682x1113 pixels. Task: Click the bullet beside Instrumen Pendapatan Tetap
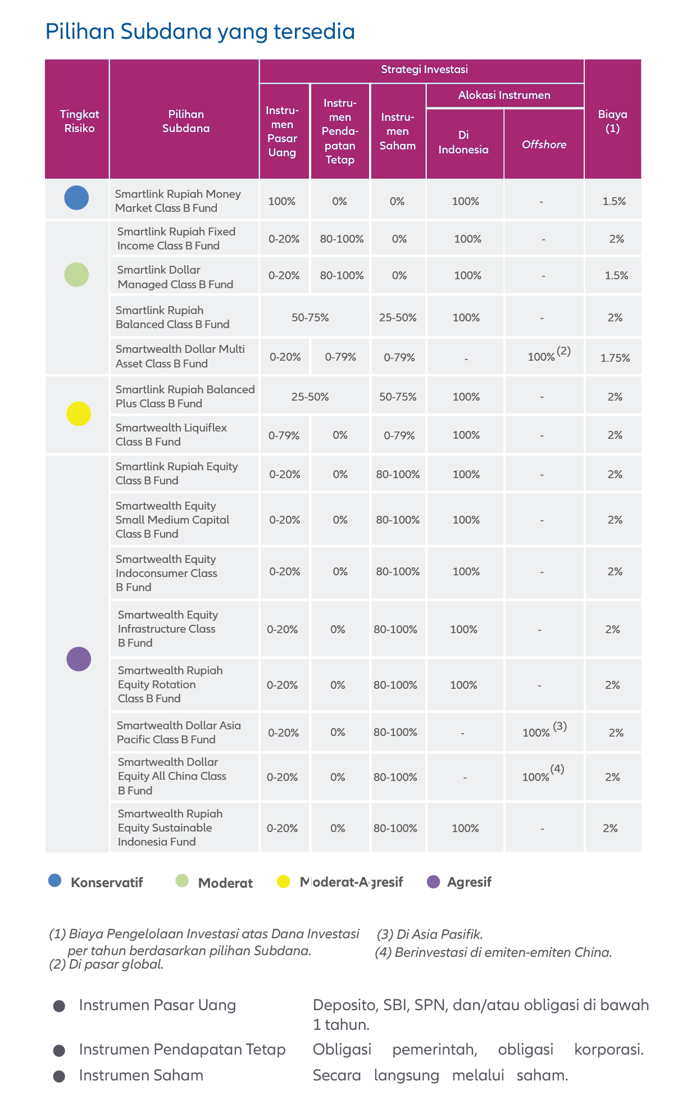tap(59, 1050)
